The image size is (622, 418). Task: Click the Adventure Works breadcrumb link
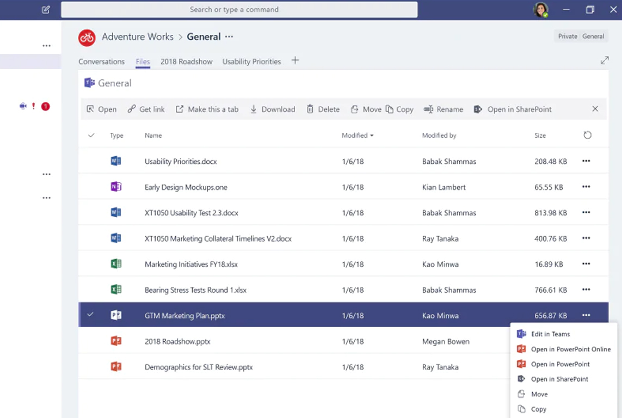pos(138,37)
